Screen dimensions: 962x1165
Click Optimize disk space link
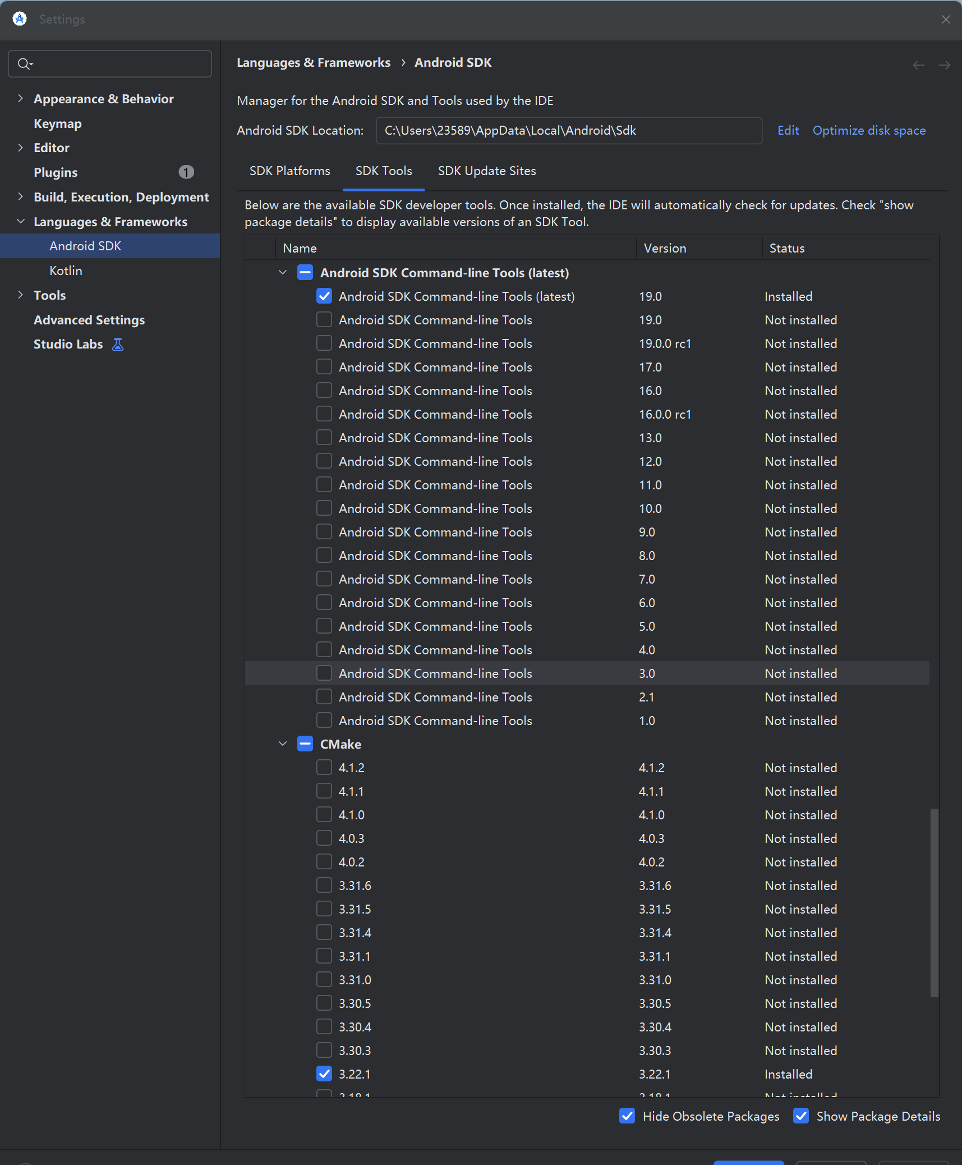(869, 131)
